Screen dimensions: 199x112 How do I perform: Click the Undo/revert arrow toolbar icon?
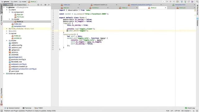coord(192,2)
